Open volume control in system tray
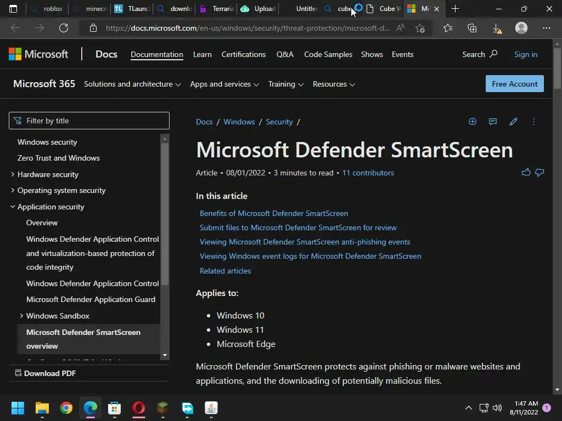 click(x=497, y=408)
